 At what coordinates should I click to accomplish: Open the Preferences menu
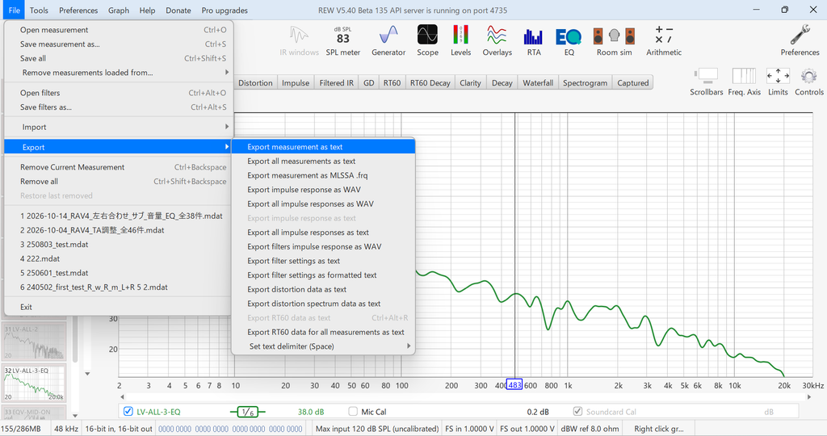pos(78,10)
